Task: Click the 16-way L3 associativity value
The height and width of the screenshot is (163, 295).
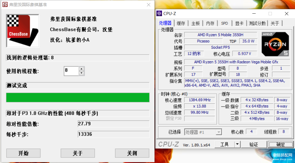Action: (282, 118)
